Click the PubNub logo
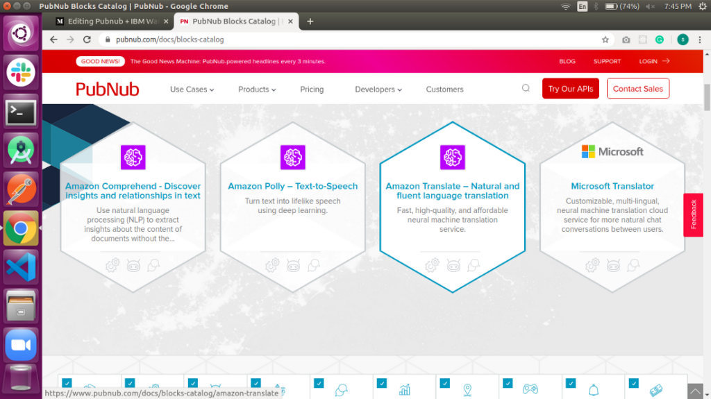The width and height of the screenshot is (711, 399). coord(107,90)
